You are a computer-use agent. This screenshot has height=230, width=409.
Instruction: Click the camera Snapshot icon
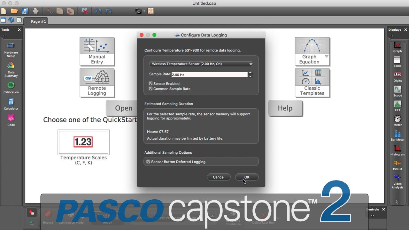click(x=138, y=11)
